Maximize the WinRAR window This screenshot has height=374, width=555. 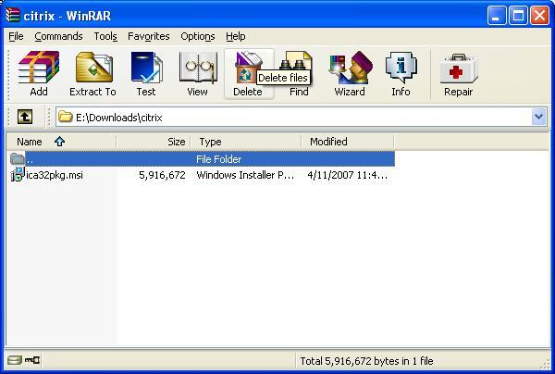[518, 16]
